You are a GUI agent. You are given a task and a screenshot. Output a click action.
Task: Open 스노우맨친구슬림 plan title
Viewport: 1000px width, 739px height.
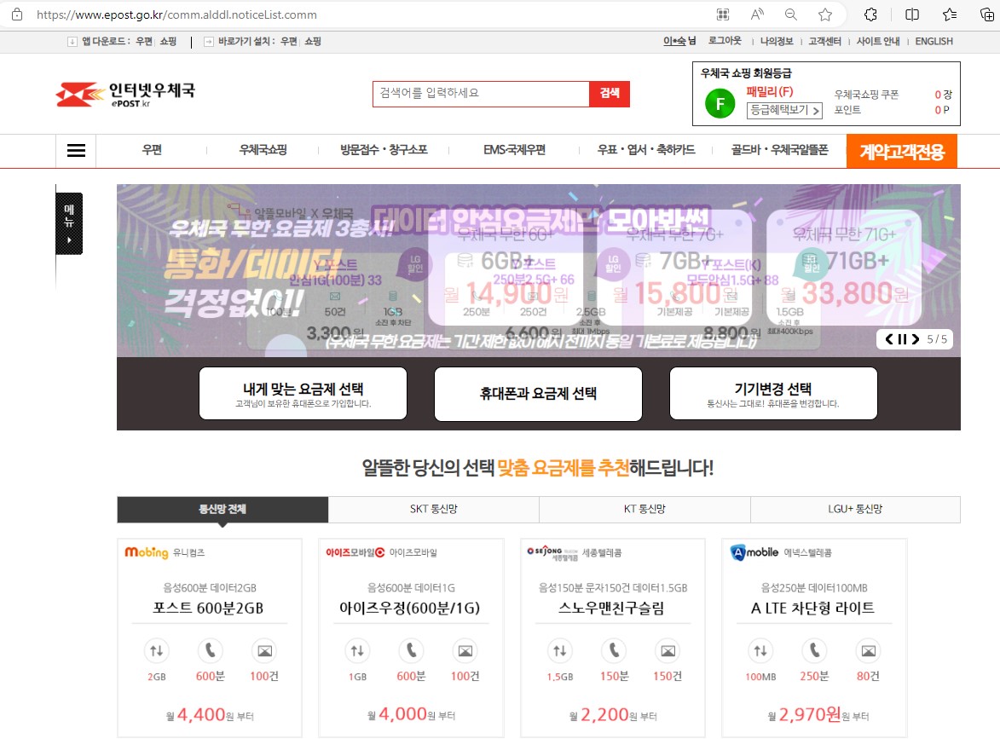(x=611, y=608)
